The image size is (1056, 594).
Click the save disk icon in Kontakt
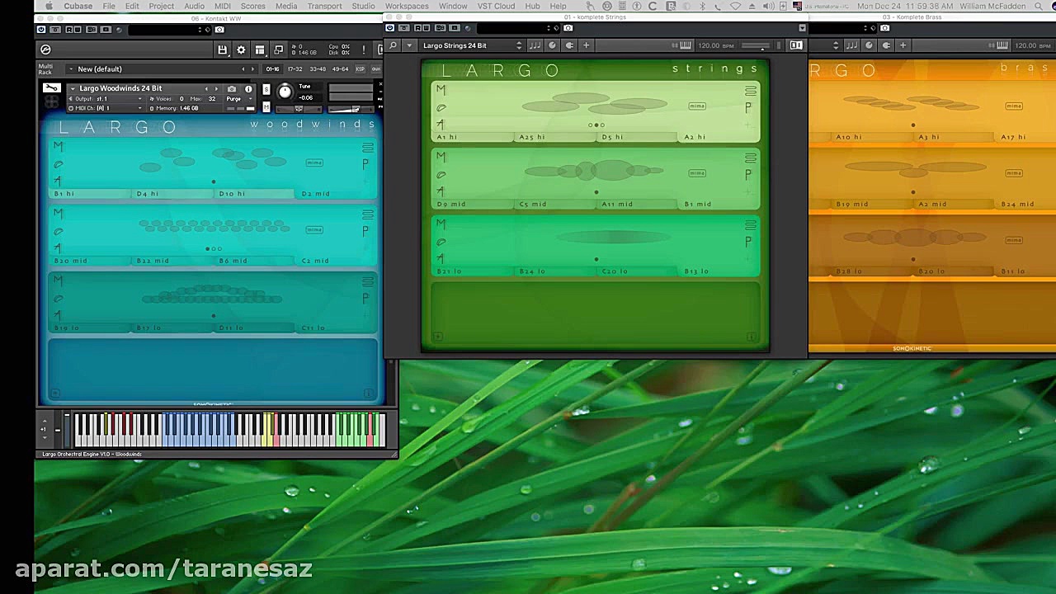pos(222,50)
